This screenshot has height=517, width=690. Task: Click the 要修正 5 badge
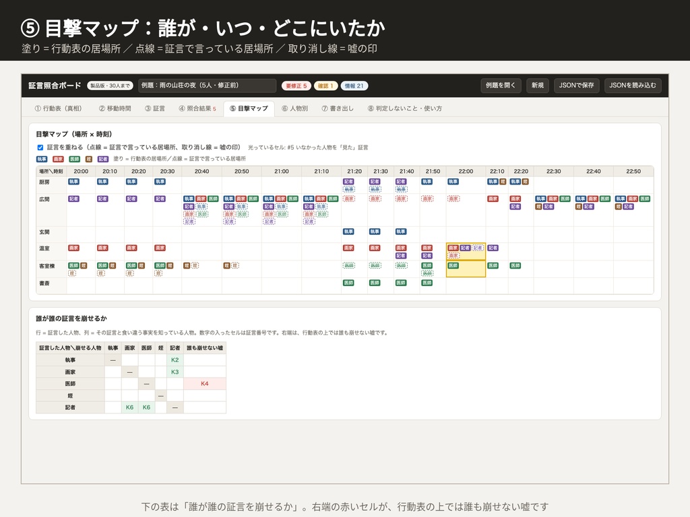point(296,85)
